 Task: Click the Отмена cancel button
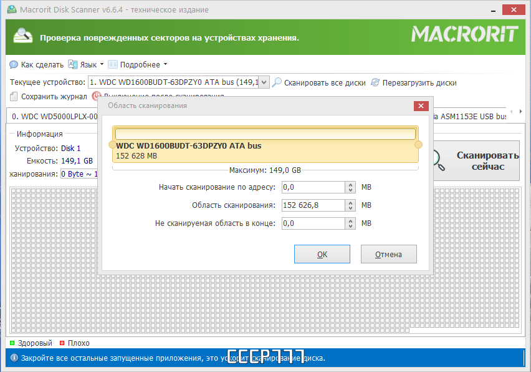[x=389, y=254]
